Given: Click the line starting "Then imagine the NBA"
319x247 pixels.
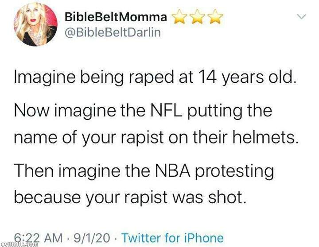Looking at the screenshot, I should (x=144, y=170).
